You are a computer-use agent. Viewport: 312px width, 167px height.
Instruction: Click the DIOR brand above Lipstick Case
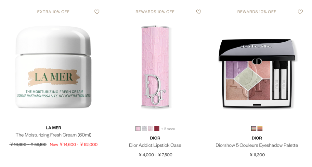(x=155, y=138)
